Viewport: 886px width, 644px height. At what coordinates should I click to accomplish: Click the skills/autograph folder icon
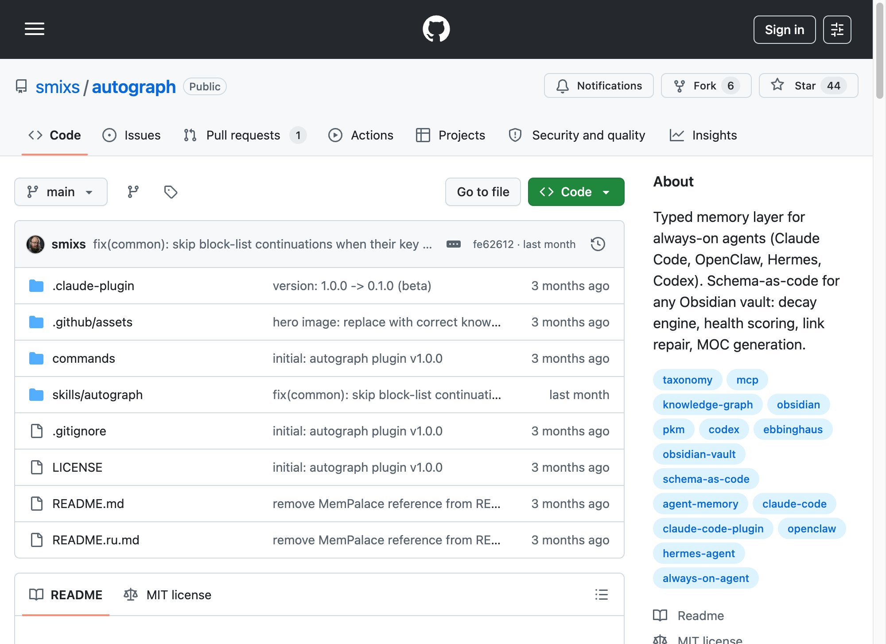pos(36,395)
